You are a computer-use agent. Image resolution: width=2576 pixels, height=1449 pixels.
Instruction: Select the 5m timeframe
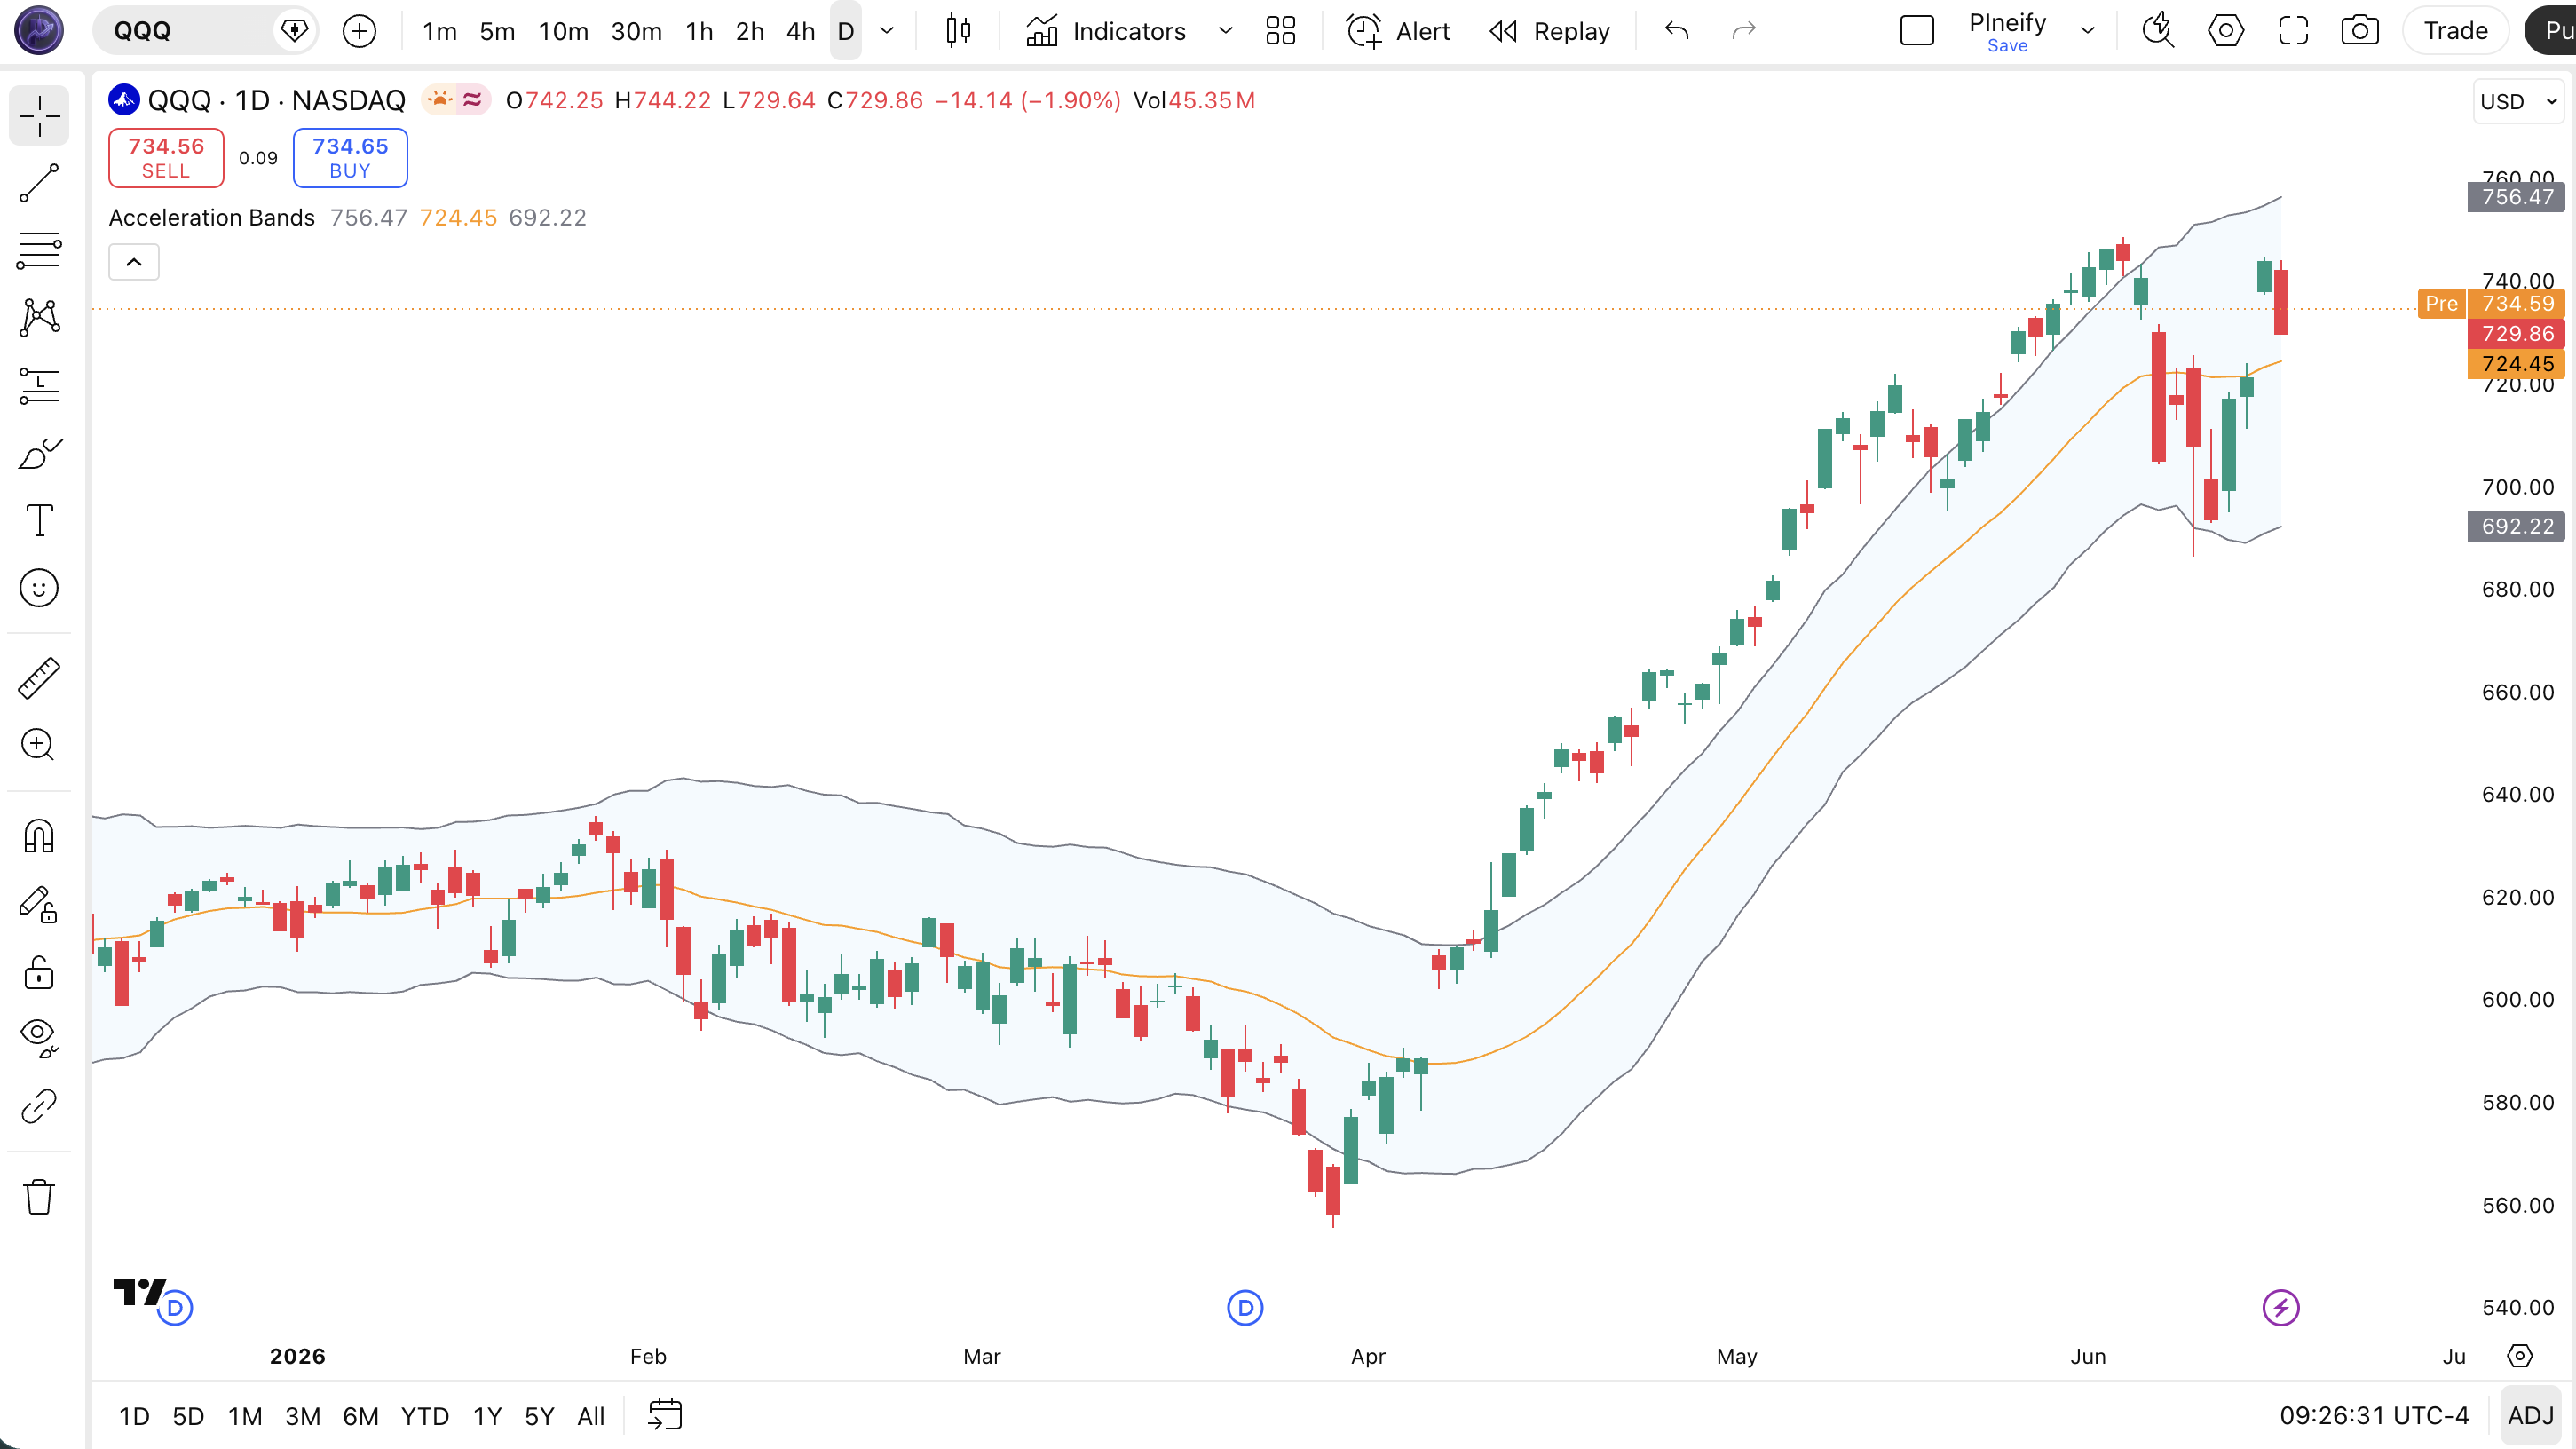point(497,31)
